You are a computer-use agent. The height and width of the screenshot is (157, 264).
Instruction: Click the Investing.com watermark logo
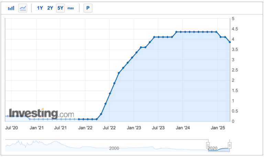[41, 113]
